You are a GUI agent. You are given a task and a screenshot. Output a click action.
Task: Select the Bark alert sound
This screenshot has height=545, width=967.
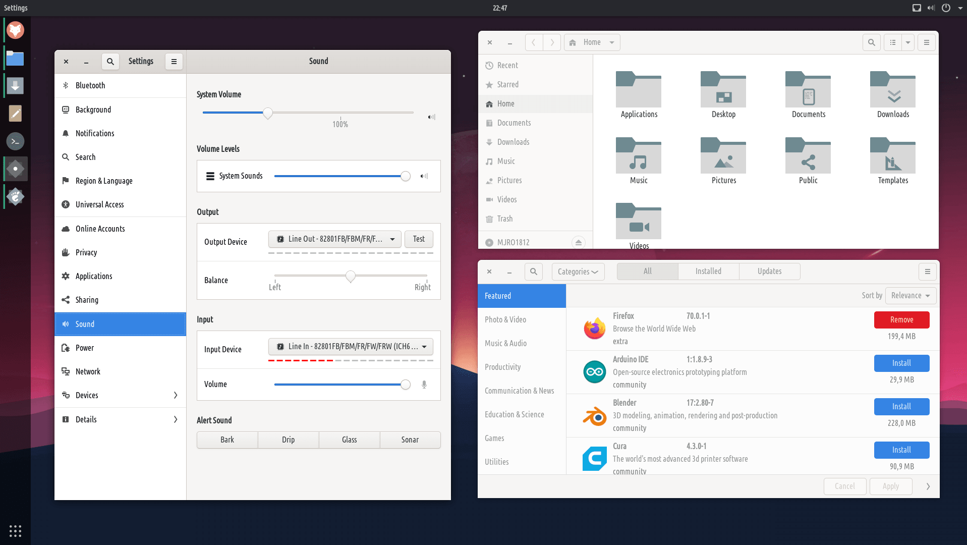[x=227, y=440]
